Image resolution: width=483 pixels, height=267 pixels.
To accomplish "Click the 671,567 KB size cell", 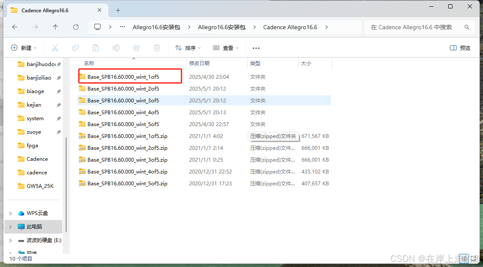I will (x=315, y=136).
